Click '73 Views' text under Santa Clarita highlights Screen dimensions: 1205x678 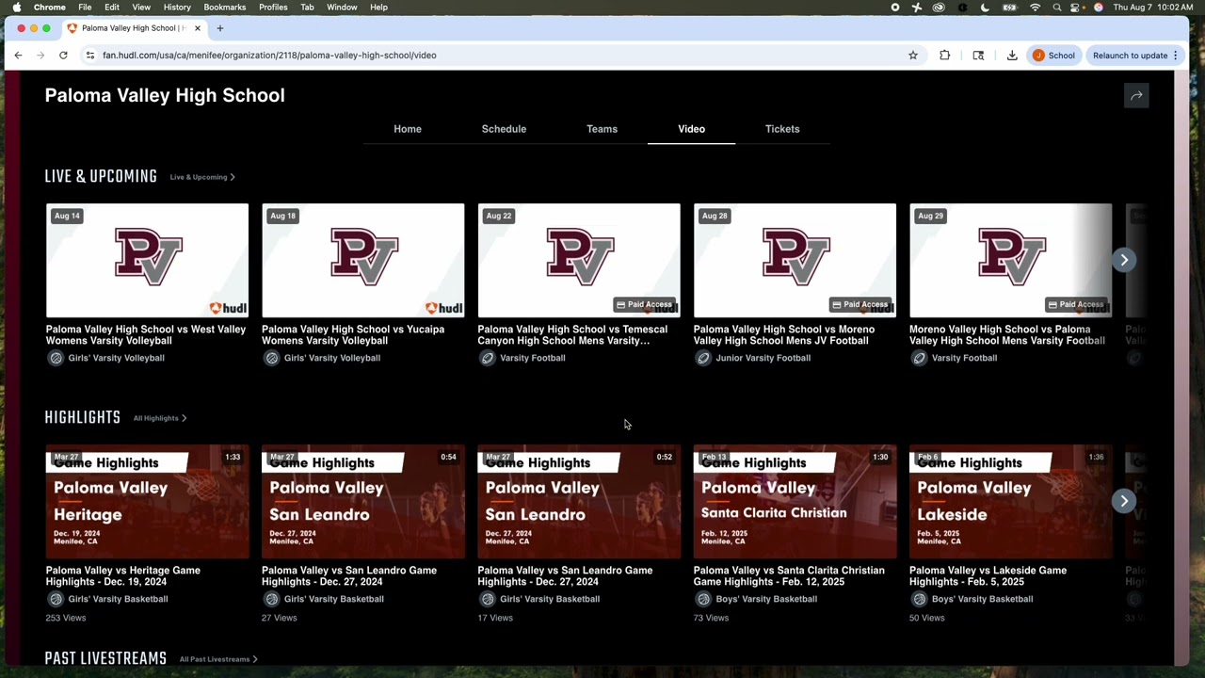(x=711, y=618)
